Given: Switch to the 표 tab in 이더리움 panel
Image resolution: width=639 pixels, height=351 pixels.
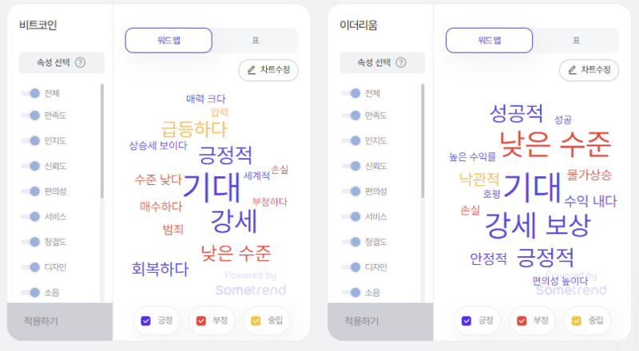Looking at the screenshot, I should (x=576, y=41).
